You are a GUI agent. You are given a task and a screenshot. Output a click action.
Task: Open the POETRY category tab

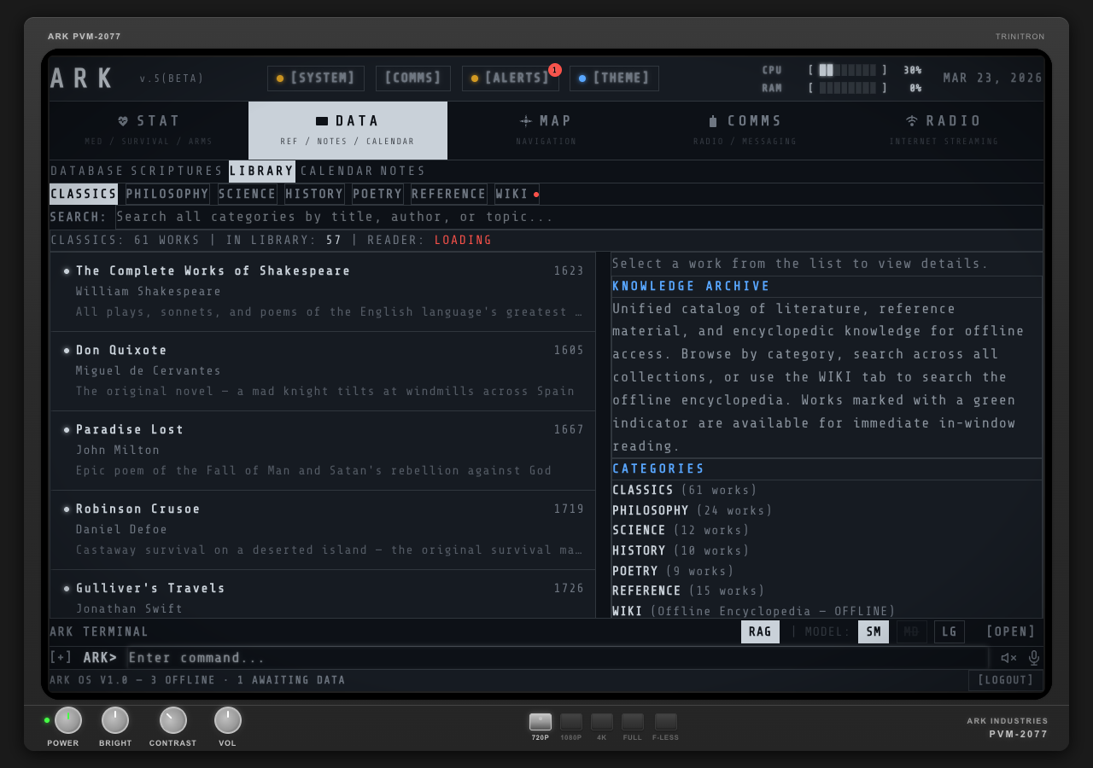coord(377,194)
